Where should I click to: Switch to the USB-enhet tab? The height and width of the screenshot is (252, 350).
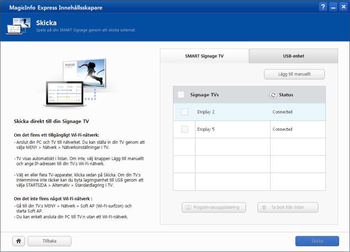tap(293, 56)
